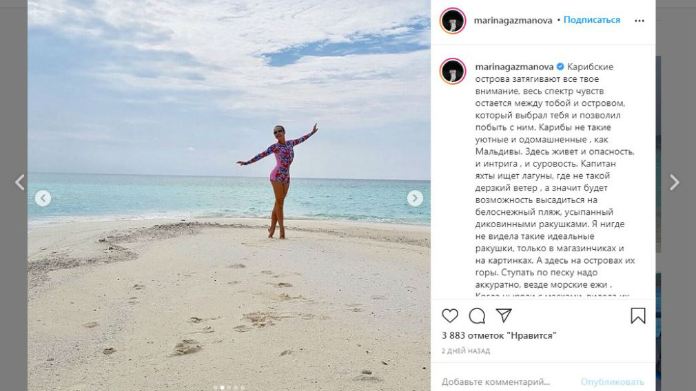This screenshot has height=391, width=696.
Task: Show the next photo in the carousel
Action: coord(415,198)
